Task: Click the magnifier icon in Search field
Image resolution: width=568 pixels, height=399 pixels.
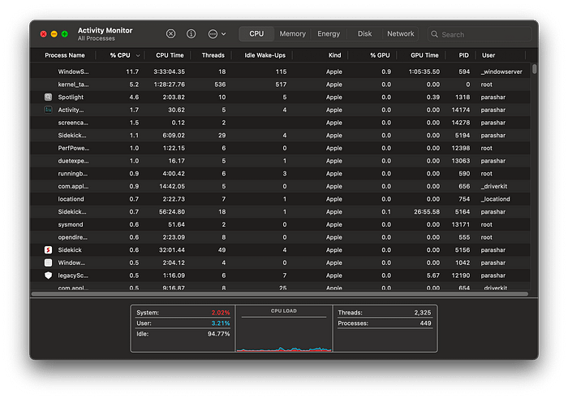Action: [434, 34]
